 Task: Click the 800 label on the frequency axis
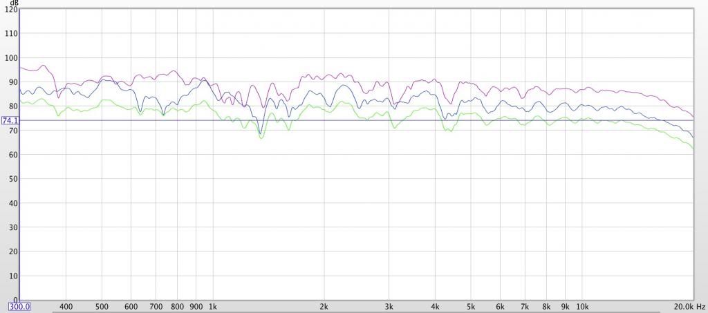(178, 307)
